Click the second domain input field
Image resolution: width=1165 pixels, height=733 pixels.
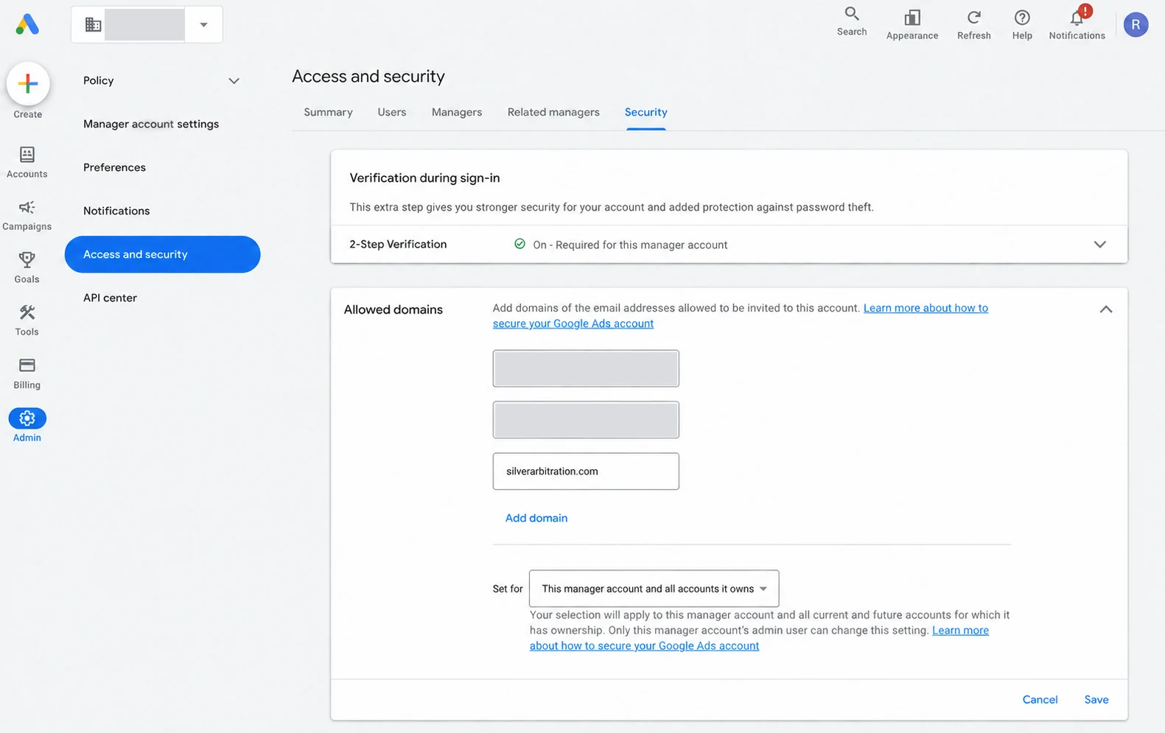tap(586, 420)
